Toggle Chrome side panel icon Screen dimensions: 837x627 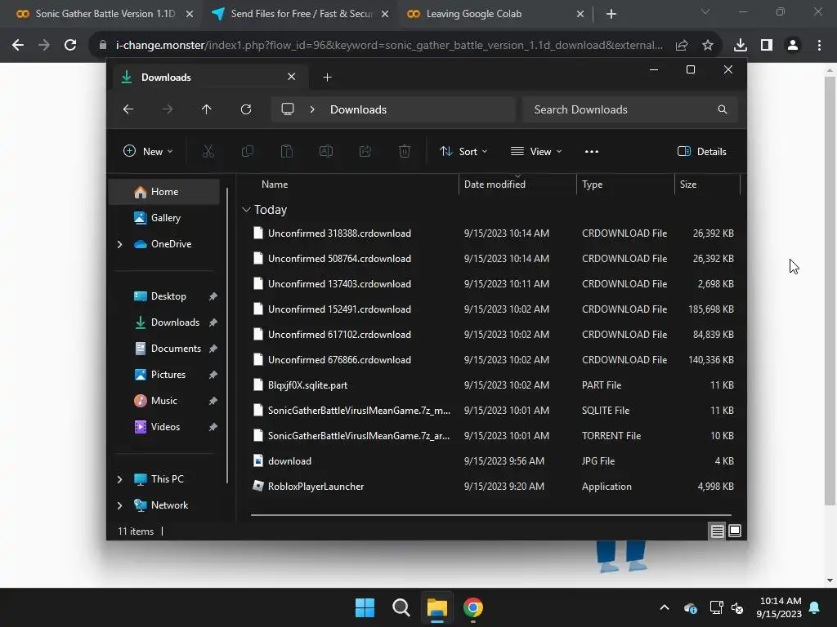click(767, 46)
